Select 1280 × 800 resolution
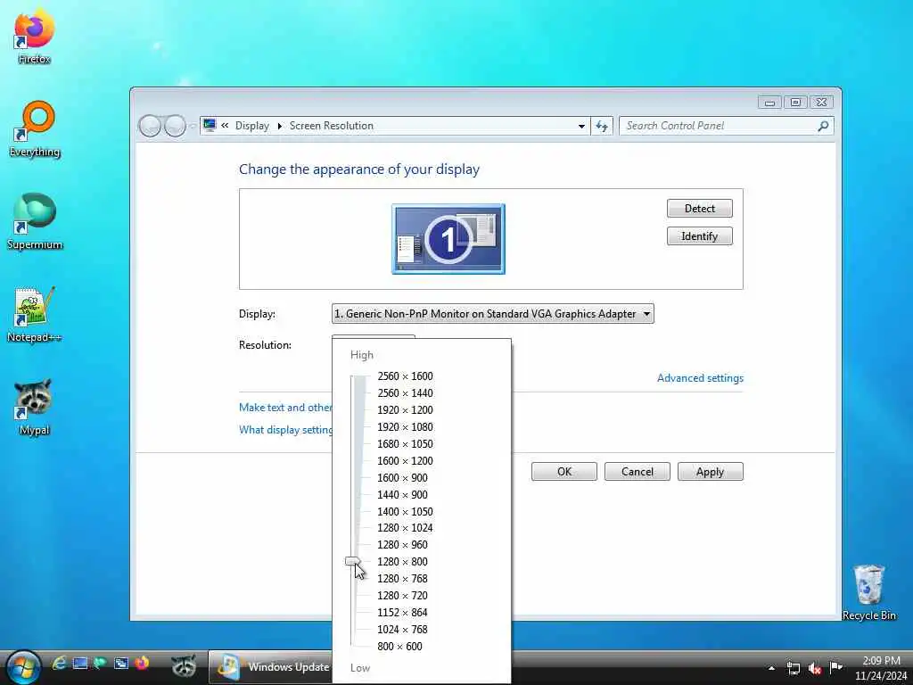Screen dimensions: 913x685 point(402,562)
